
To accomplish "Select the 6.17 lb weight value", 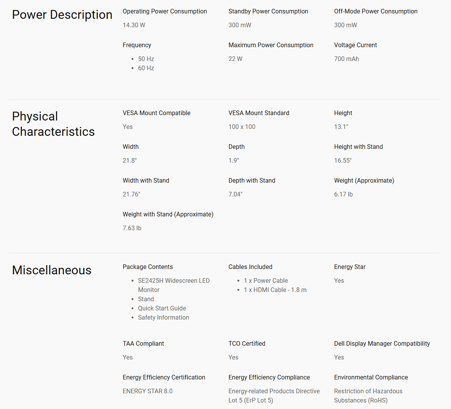I will (344, 194).
